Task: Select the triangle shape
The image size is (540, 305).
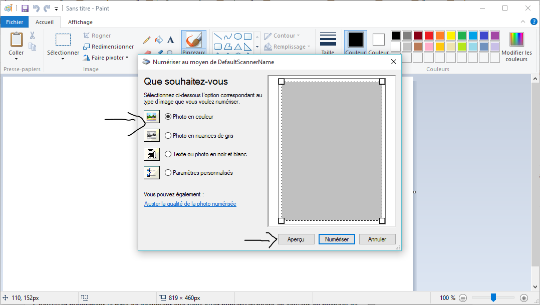Action: [x=237, y=47]
